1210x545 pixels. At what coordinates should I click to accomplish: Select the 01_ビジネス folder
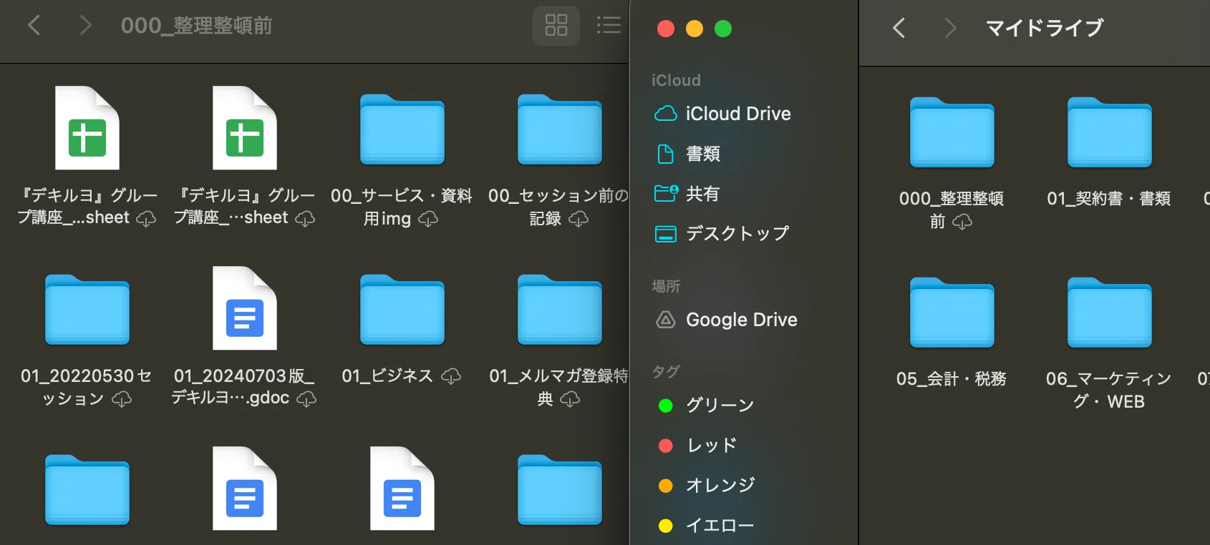point(402,310)
